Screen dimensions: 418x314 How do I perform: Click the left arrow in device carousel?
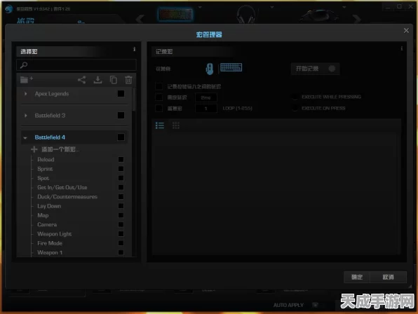[x=140, y=19]
